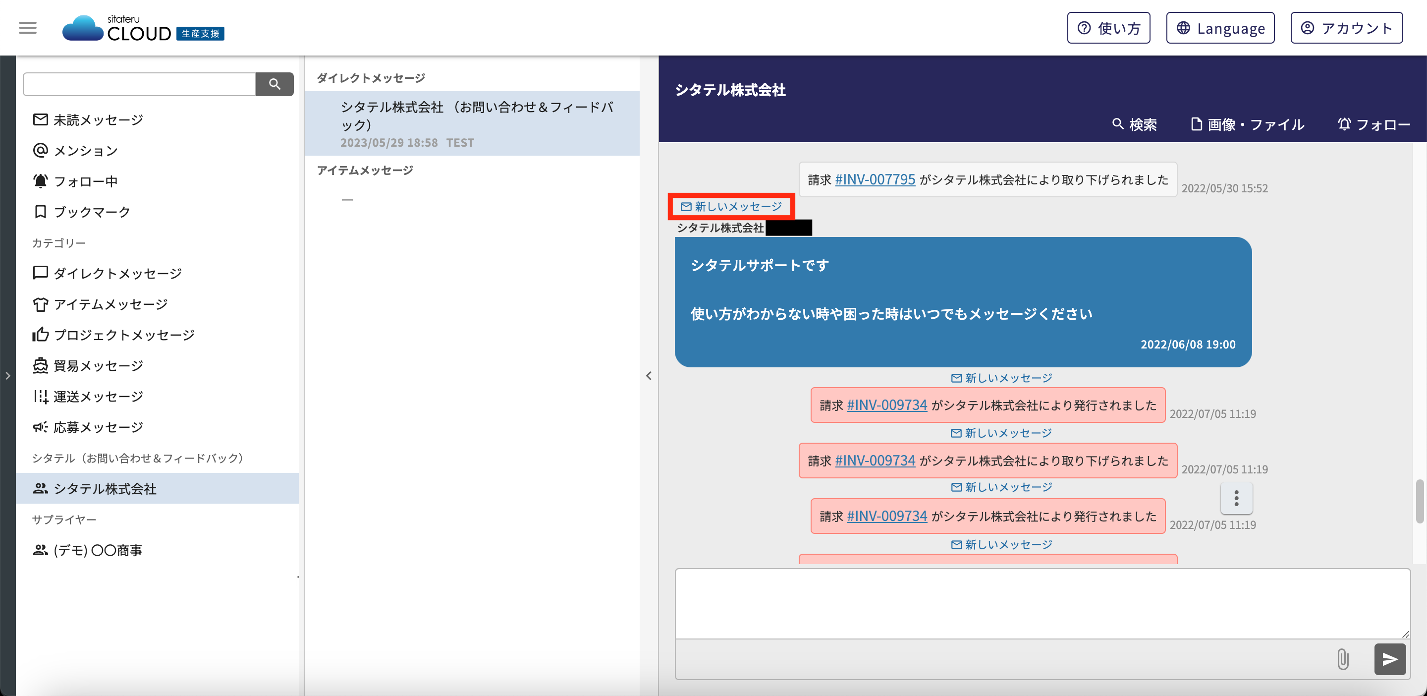Screen dimensions: 1427x696
Task: Open 画像・ファイル in chat header
Action: (1248, 124)
